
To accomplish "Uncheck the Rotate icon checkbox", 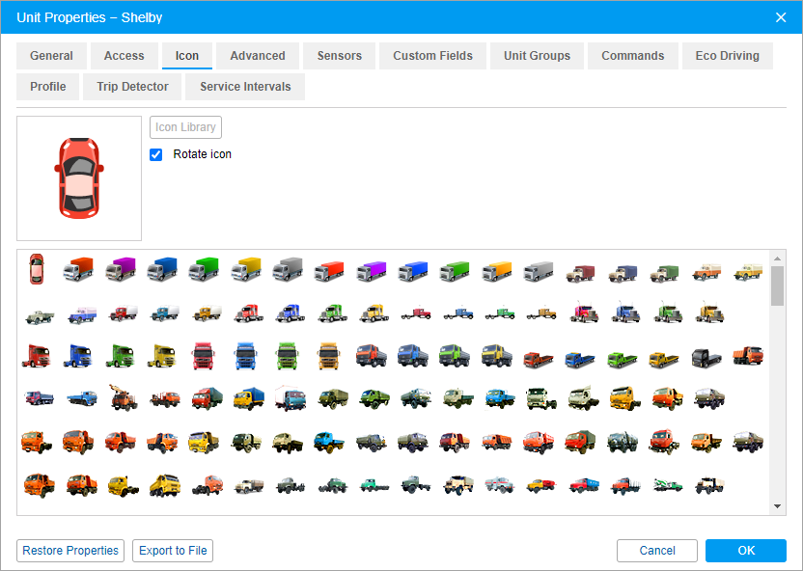I will pos(155,154).
